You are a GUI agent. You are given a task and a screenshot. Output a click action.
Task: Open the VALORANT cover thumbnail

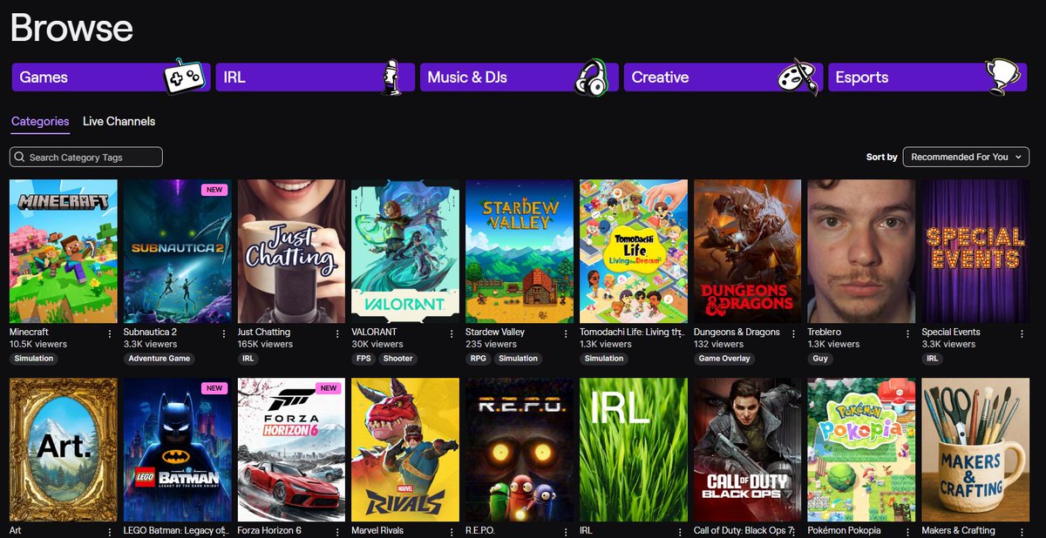tap(405, 252)
